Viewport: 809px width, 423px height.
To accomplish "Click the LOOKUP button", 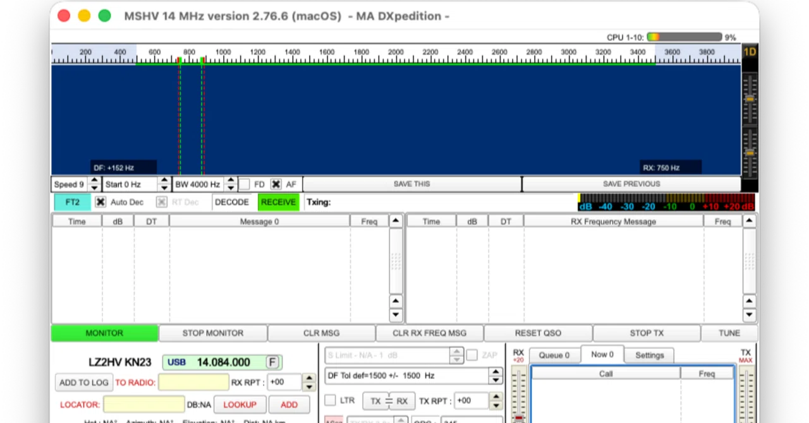I will point(240,405).
